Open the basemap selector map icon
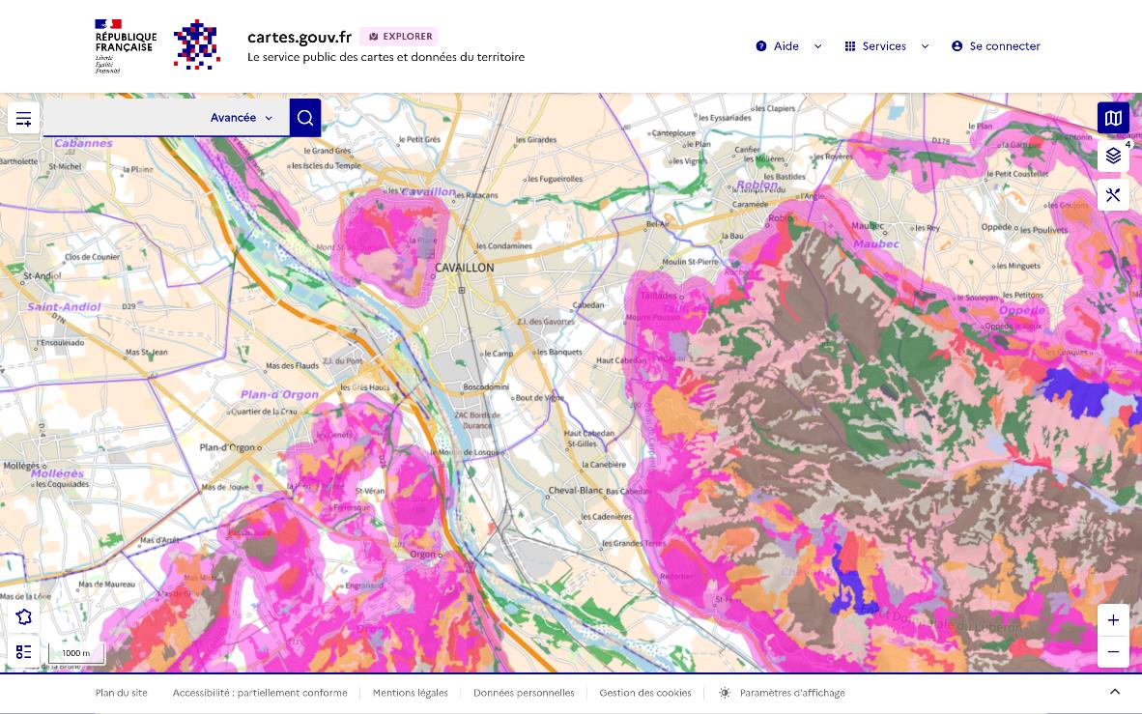Viewport: 1142px width, 714px height. [x=1113, y=118]
